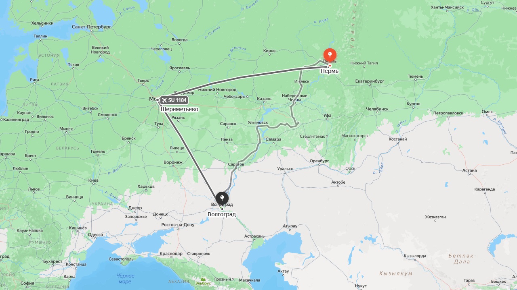
Task: Open the Шереметьево airport label
Action: coord(179,109)
